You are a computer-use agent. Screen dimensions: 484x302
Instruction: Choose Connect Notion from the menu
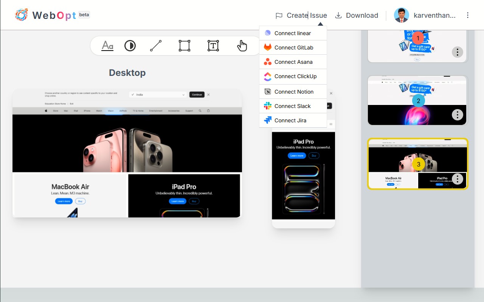(x=293, y=92)
